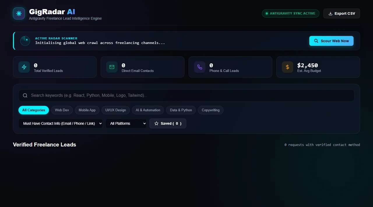The width and height of the screenshot is (373, 207).
Task: Expand the All Platforms dropdown
Action: pyautogui.click(x=126, y=123)
